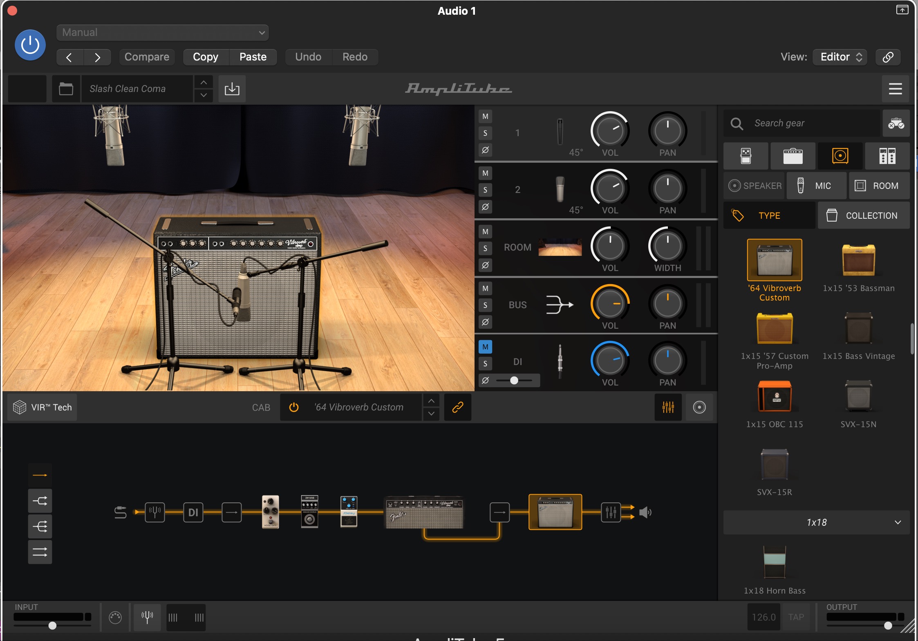This screenshot has width=918, height=641.
Task: Open the custom shop cart icon
Action: click(896, 123)
